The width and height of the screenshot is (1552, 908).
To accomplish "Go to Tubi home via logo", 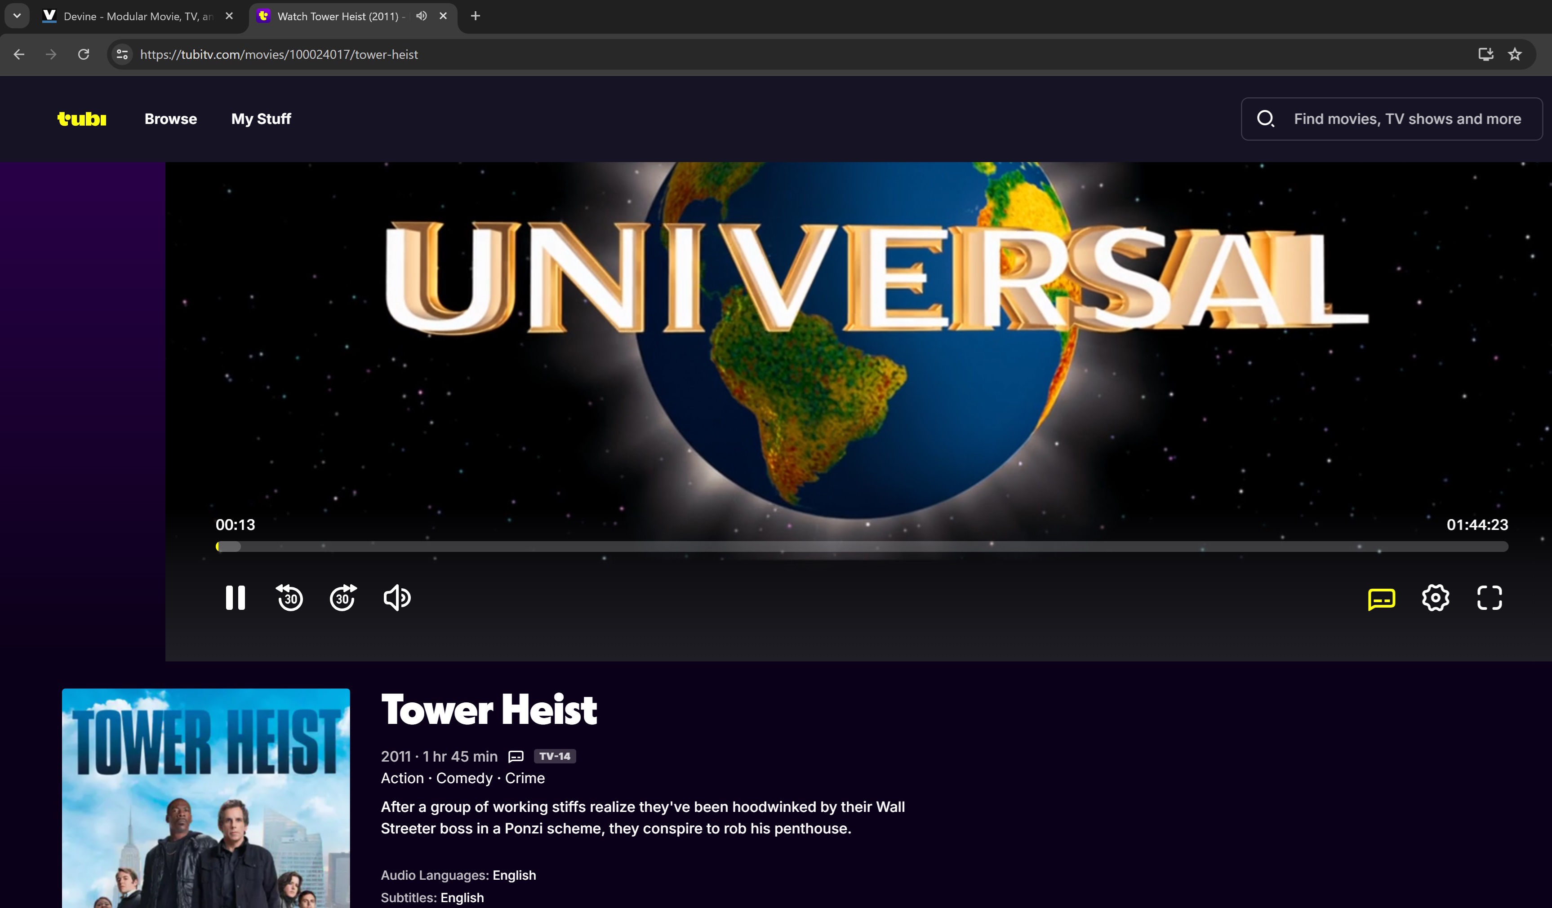I will pyautogui.click(x=82, y=119).
